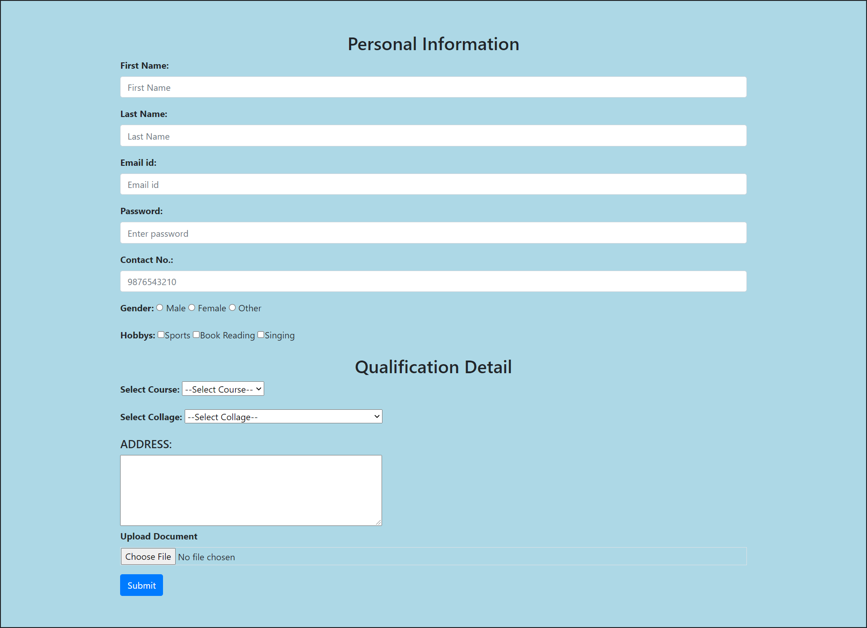Check the Book Reading hobby checkbox

[196, 335]
